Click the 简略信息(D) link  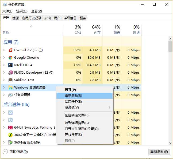point(18,152)
